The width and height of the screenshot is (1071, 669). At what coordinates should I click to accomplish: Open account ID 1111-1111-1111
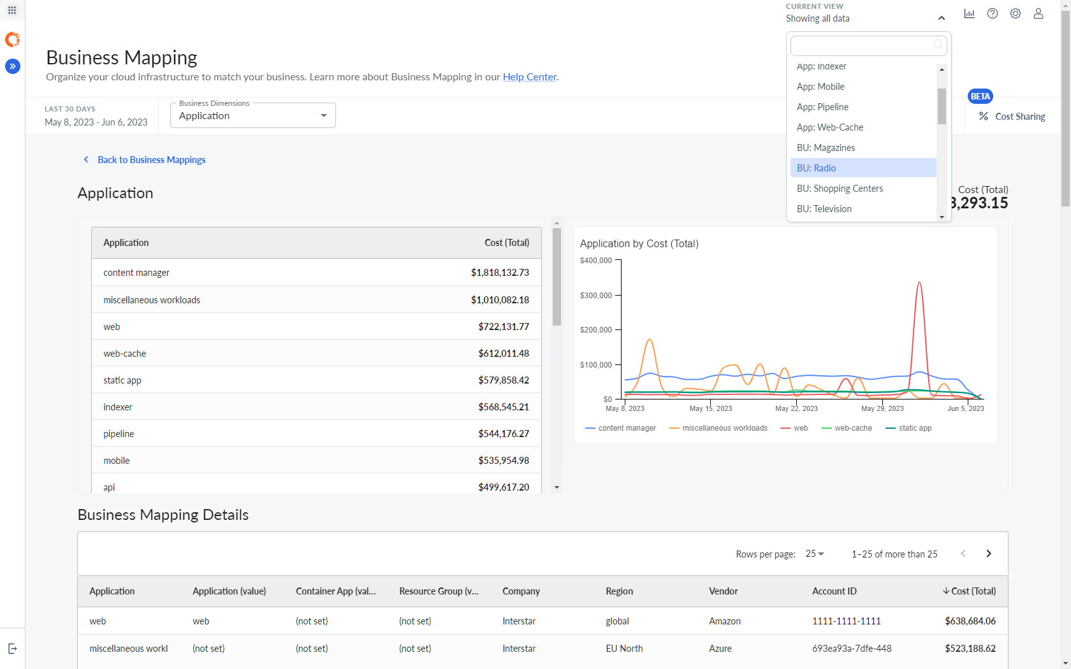click(847, 621)
